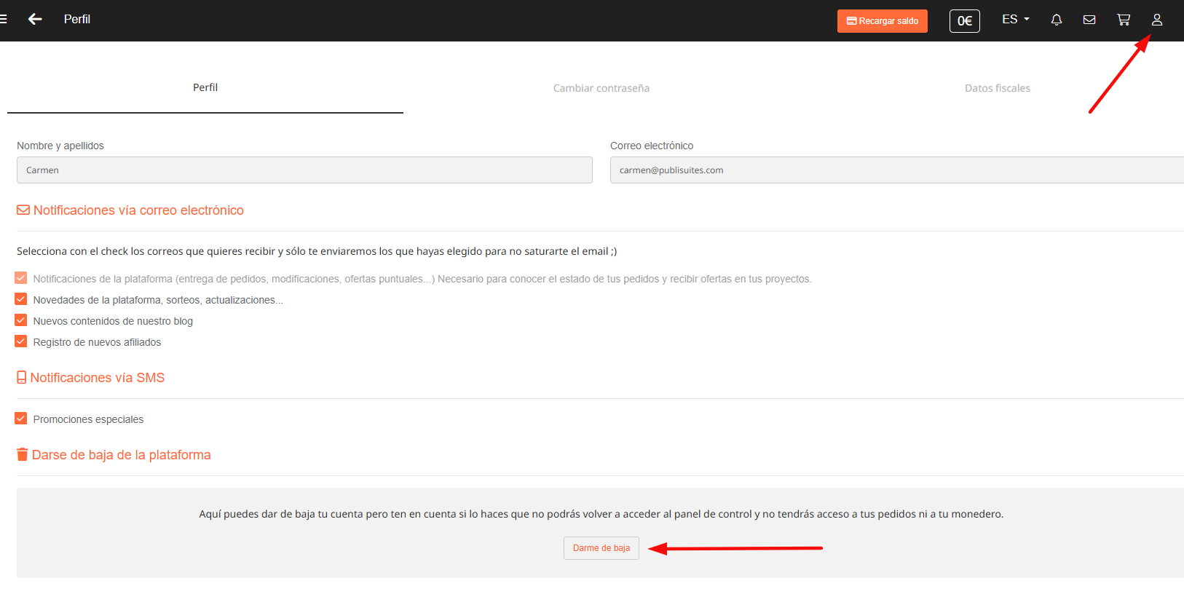Open the notifications bell icon
This screenshot has width=1184, height=594.
tap(1056, 20)
